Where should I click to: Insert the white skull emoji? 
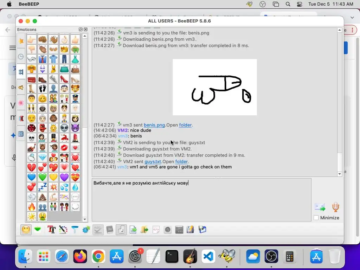click(x=31, y=138)
